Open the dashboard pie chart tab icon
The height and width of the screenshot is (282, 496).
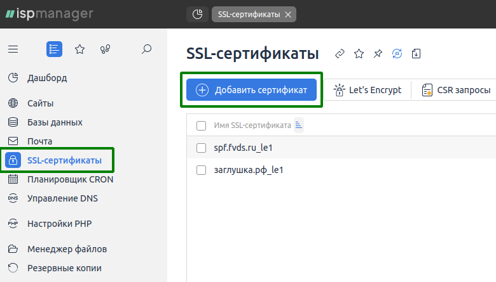pyautogui.click(x=197, y=14)
